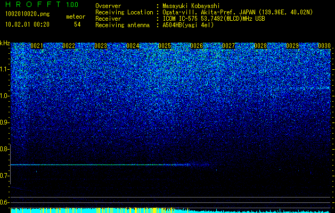Click the 0.6 kHz axis label

click(x=4, y=202)
